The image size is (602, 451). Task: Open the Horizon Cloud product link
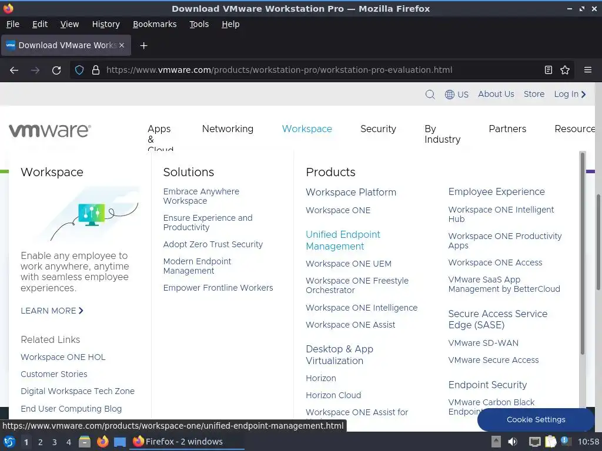click(x=333, y=395)
